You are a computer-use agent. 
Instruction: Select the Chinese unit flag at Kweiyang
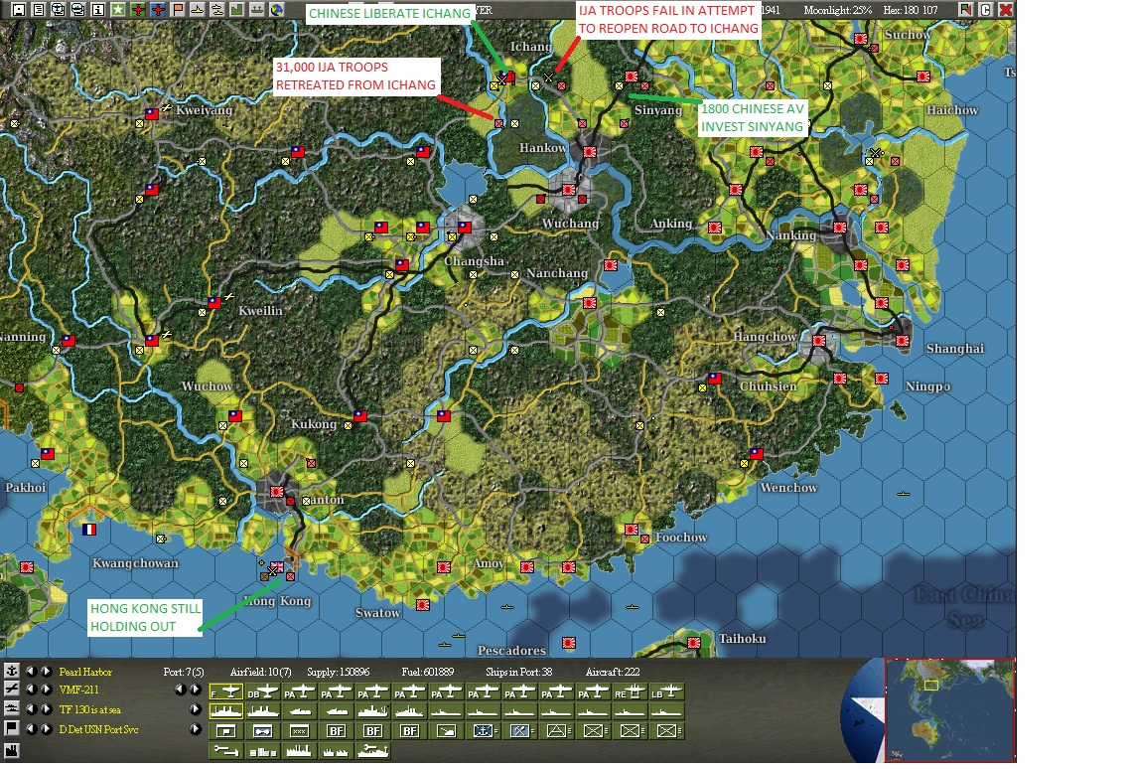pos(151,114)
